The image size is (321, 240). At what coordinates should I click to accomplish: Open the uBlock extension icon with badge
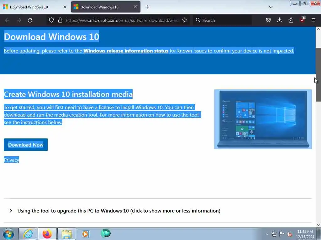click(303, 20)
